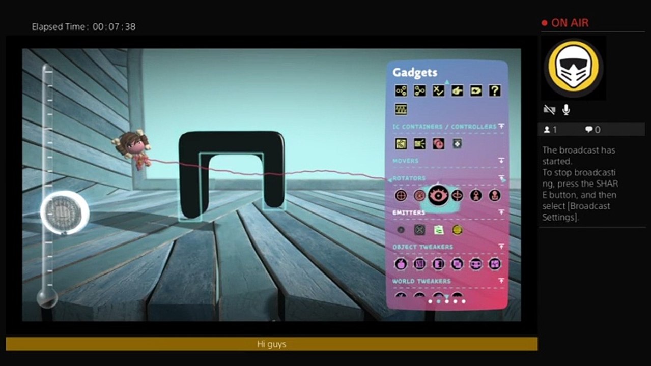The image size is (651, 366).
Task: Collapse the Object Tweakers section arrow
Action: (501, 247)
